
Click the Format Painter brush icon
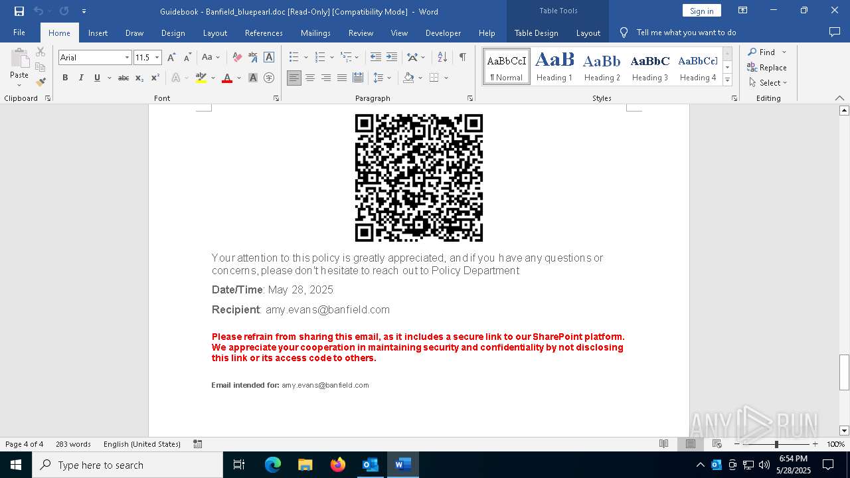pos(41,82)
